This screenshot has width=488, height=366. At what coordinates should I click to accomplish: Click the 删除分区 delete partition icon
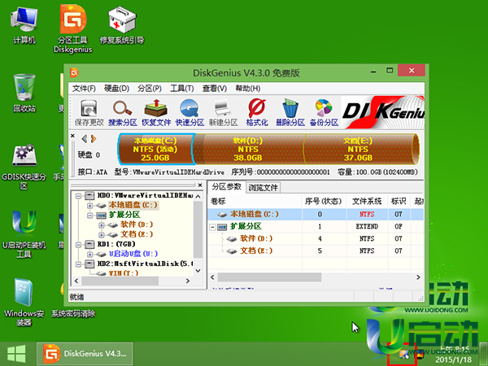(x=290, y=113)
